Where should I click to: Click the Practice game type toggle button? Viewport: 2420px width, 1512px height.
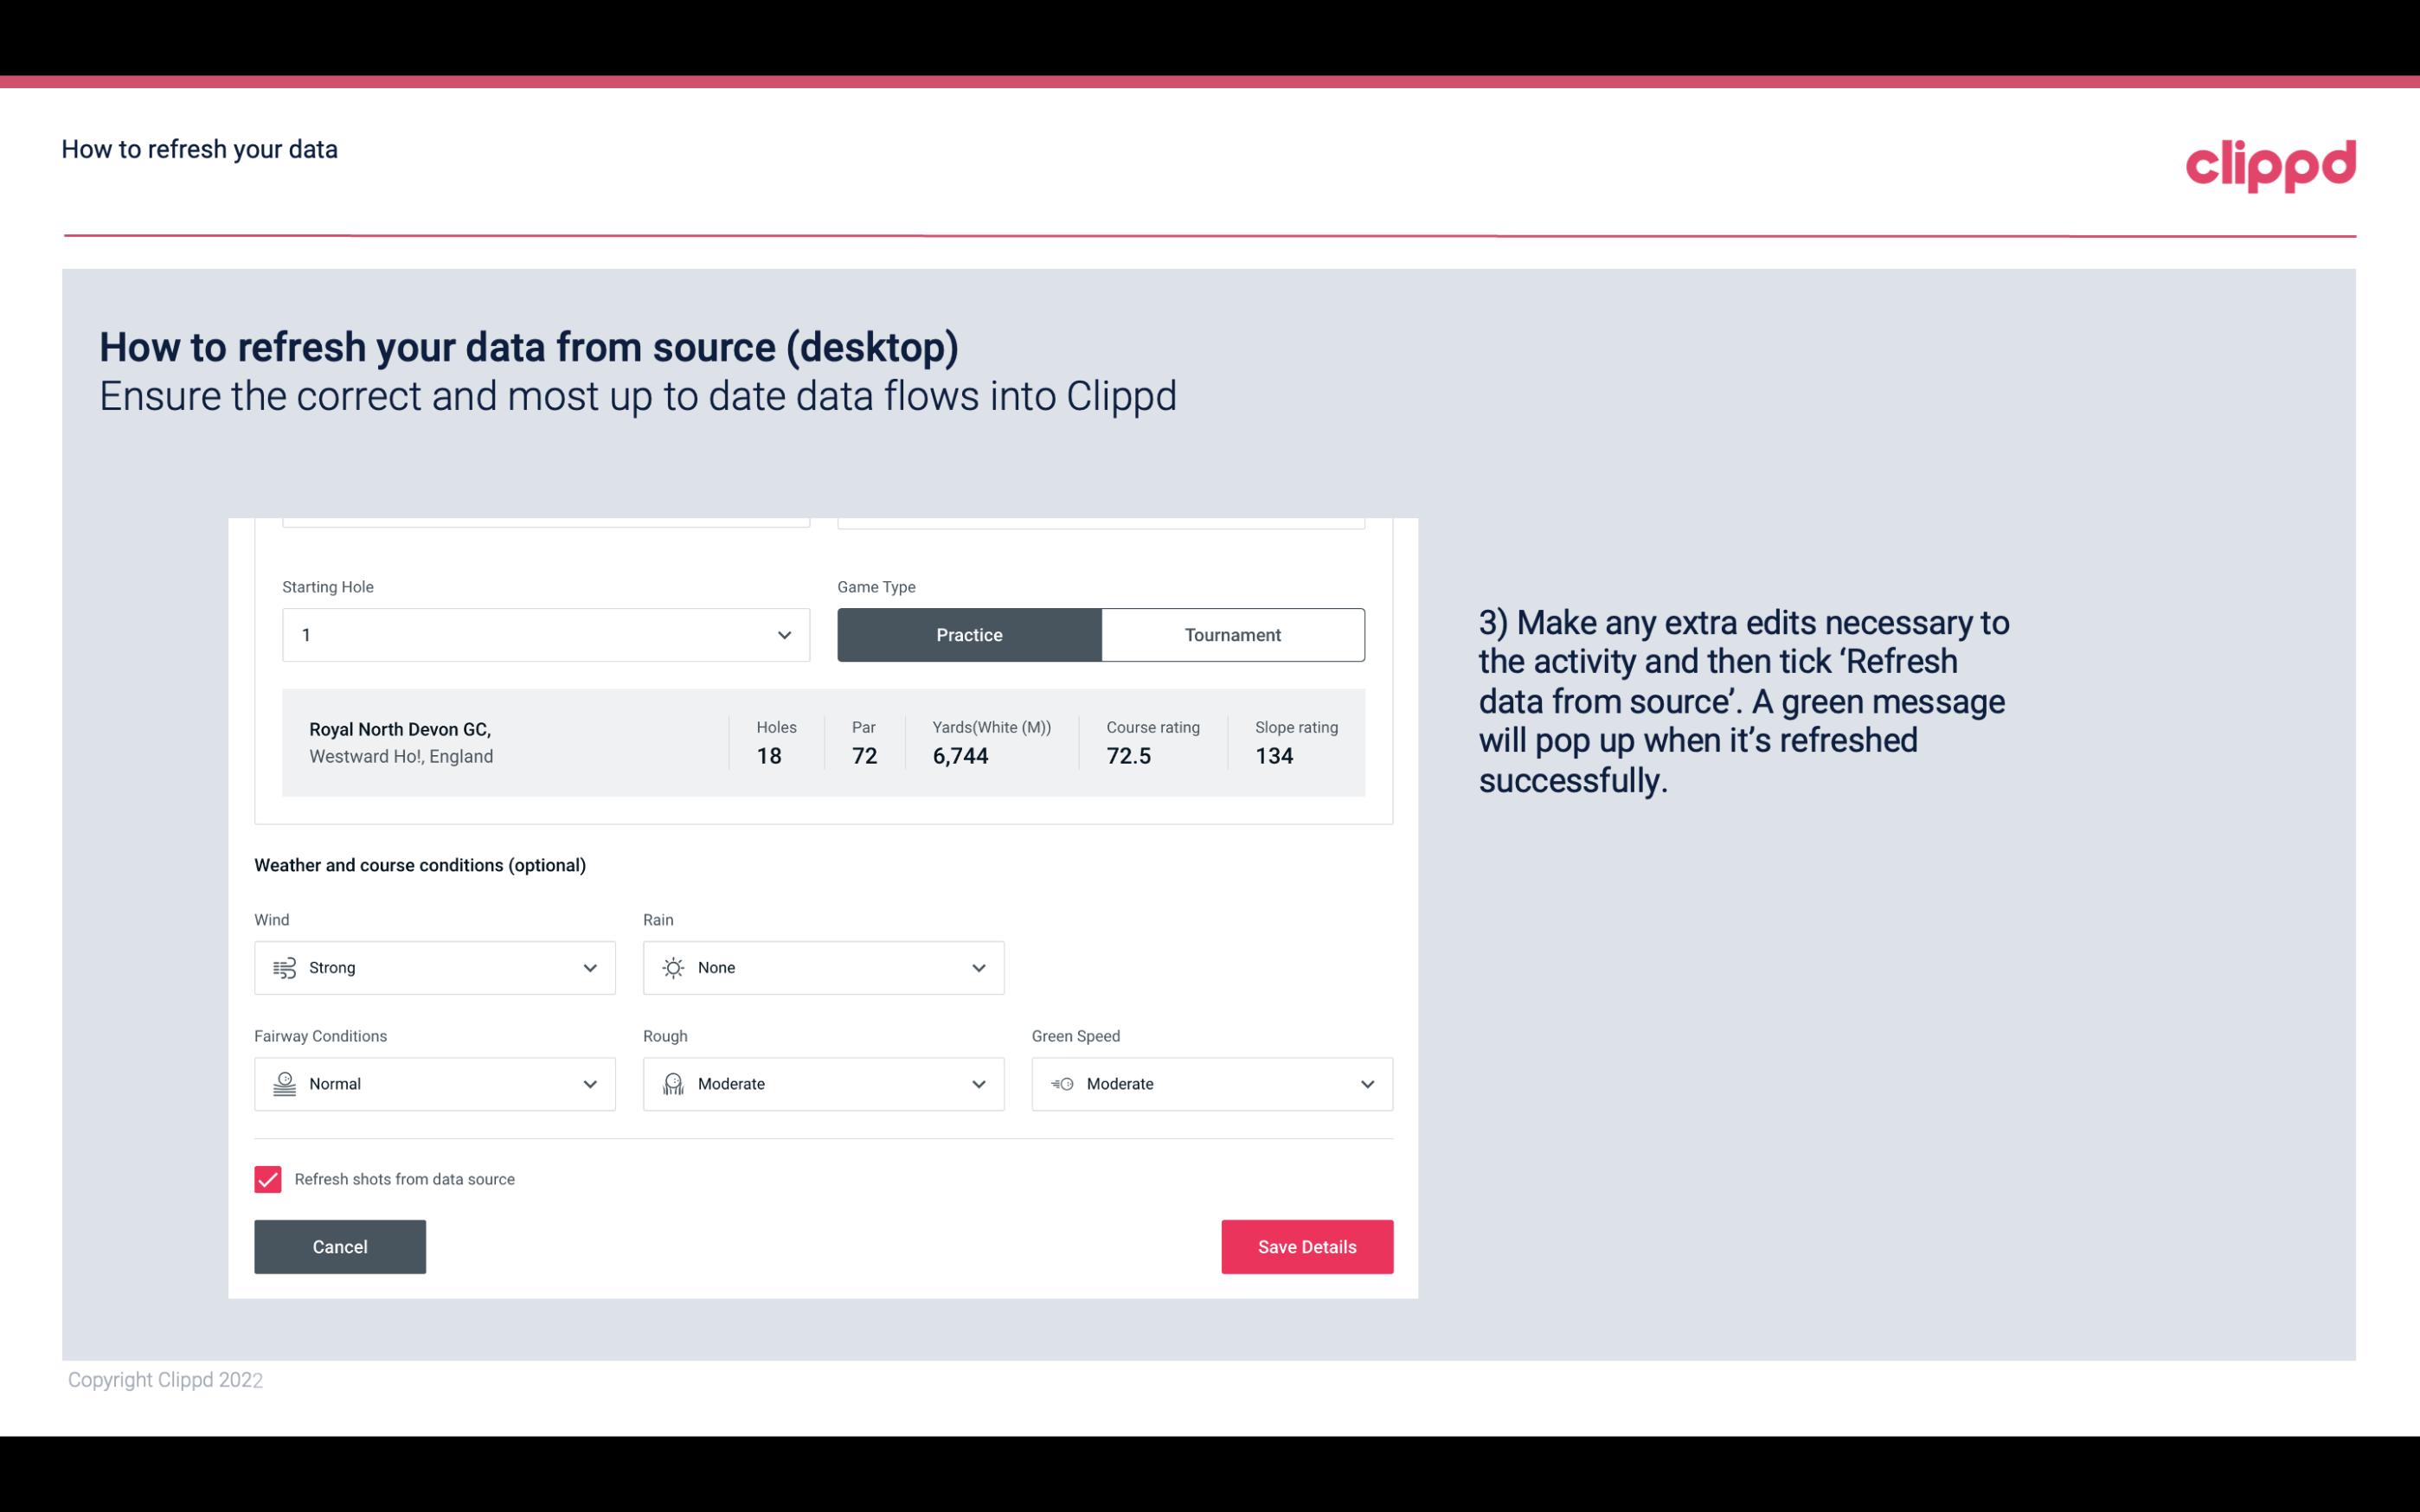pos(969,634)
